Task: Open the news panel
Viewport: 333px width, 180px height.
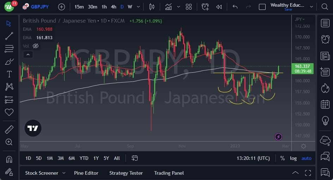Action: [325, 56]
